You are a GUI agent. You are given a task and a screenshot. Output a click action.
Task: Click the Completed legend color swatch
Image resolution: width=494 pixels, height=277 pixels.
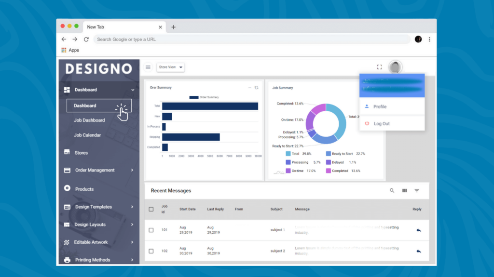(x=329, y=171)
